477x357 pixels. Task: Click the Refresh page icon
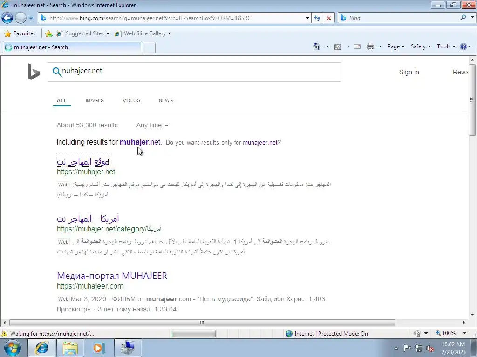[x=317, y=18]
